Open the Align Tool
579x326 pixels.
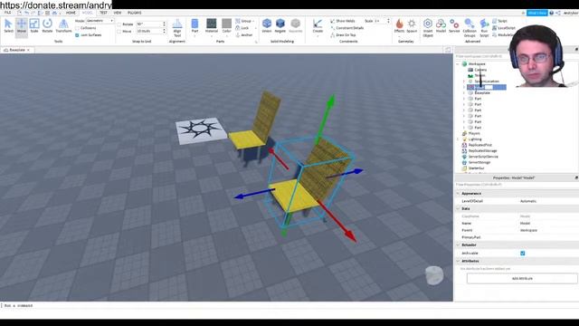pyautogui.click(x=177, y=28)
